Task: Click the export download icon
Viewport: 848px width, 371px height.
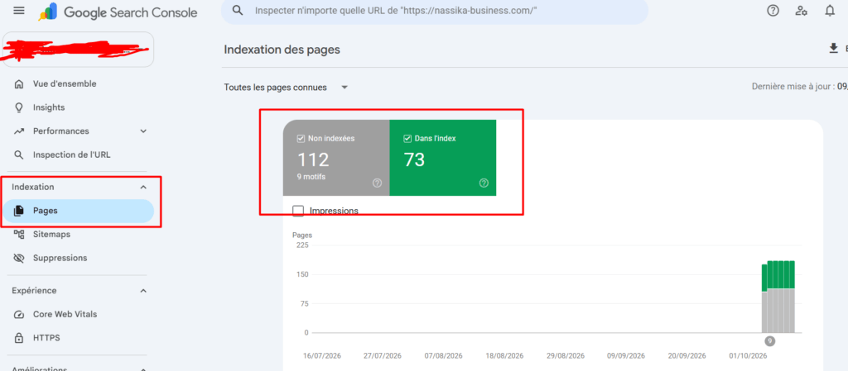Action: click(833, 49)
